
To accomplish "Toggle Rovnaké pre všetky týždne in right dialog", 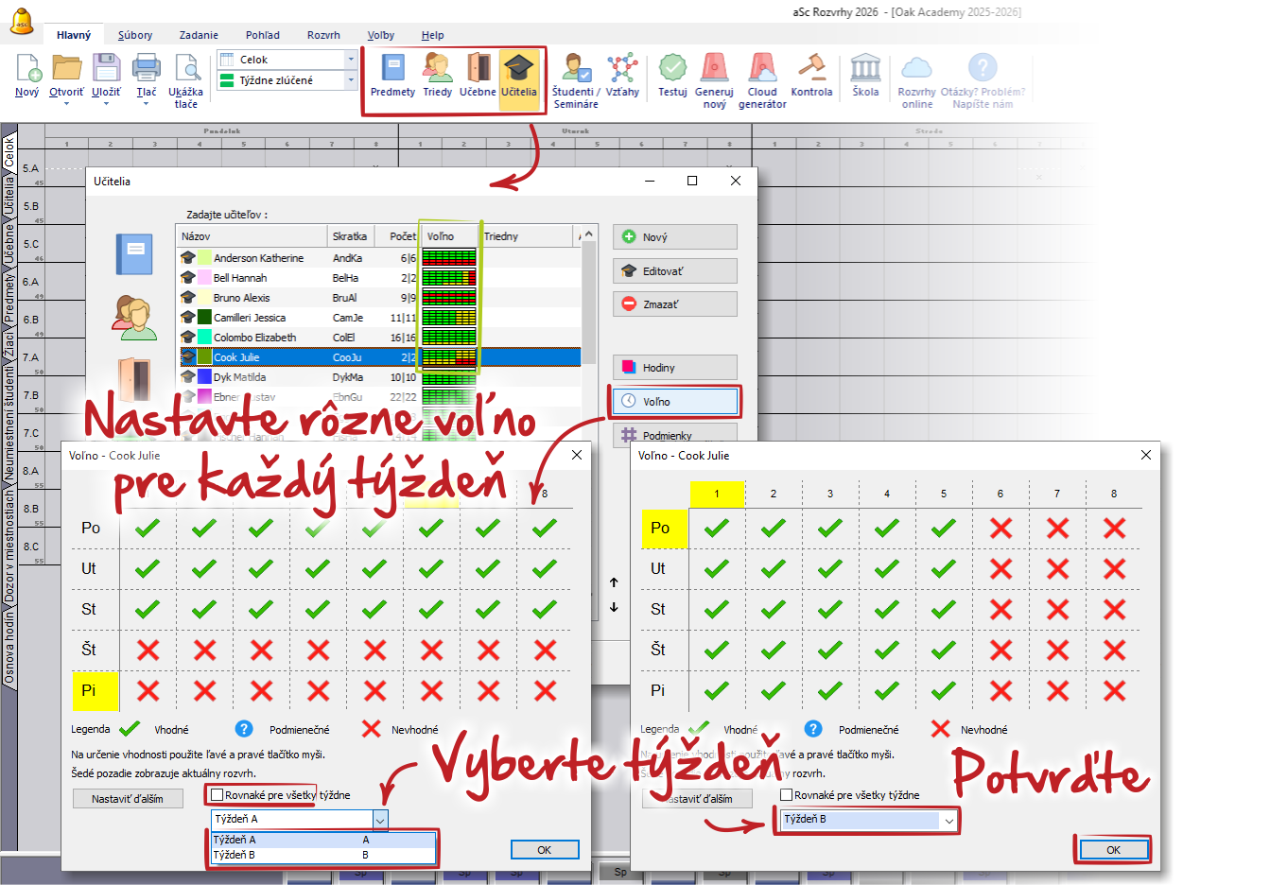I will point(787,795).
